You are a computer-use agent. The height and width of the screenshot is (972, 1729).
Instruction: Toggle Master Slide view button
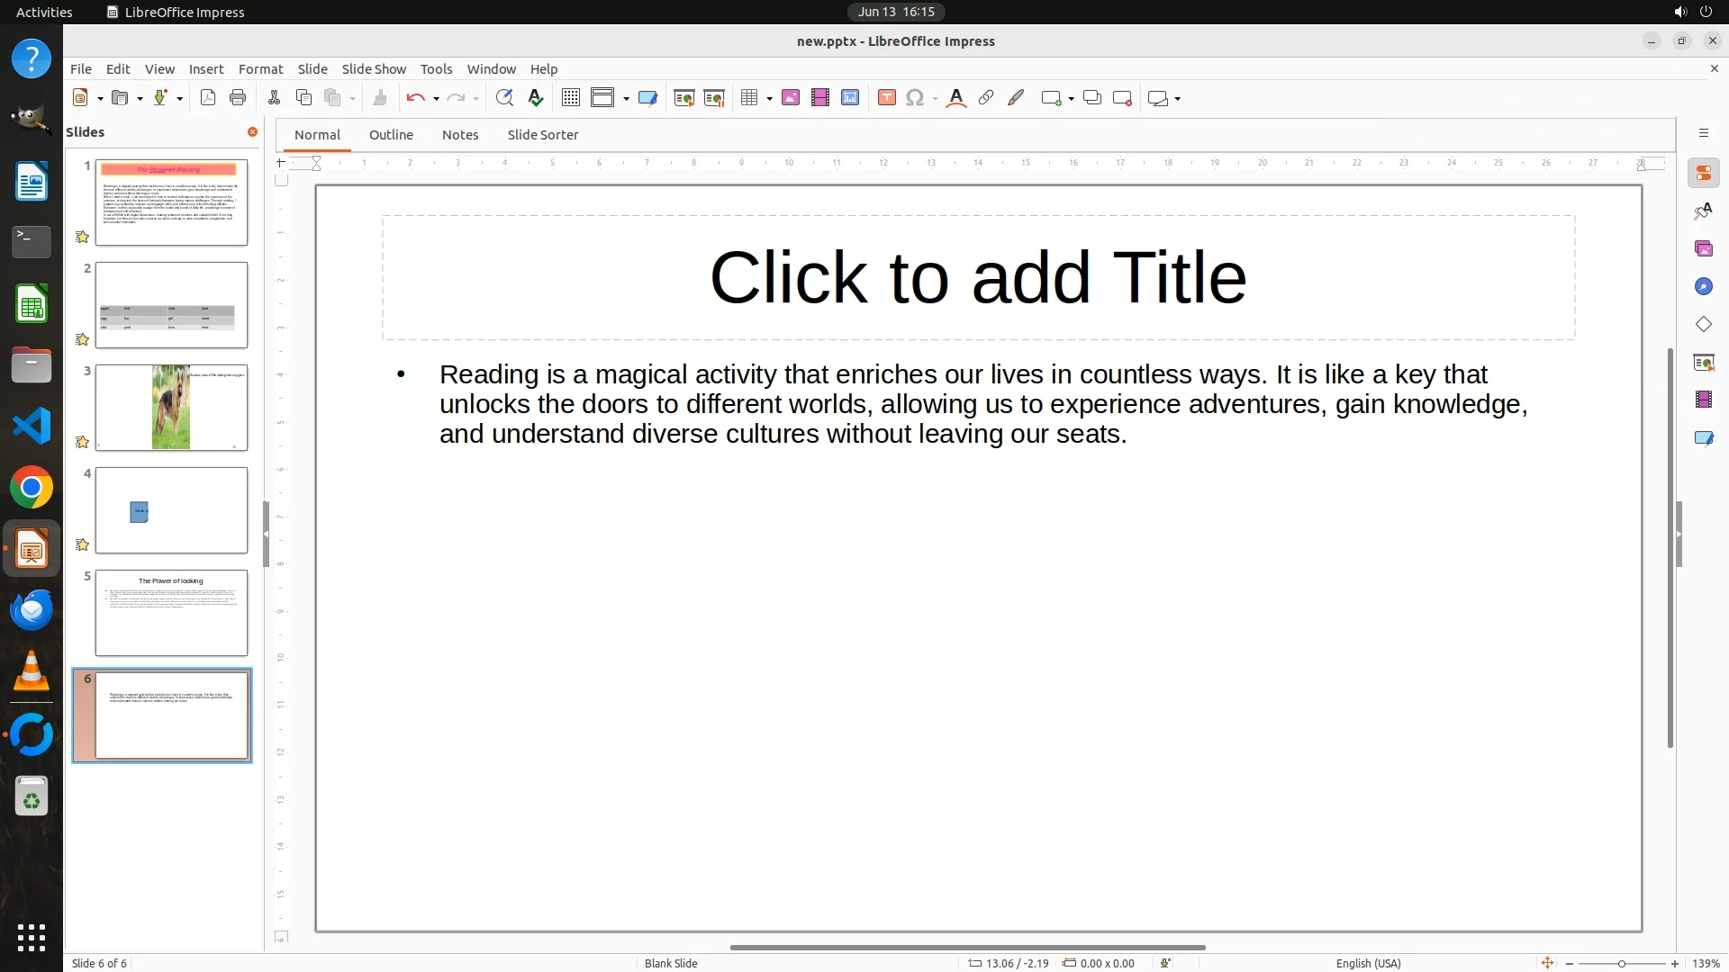click(x=647, y=98)
